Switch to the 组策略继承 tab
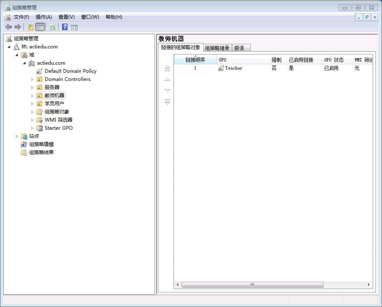This screenshot has width=382, height=307. tap(217, 48)
